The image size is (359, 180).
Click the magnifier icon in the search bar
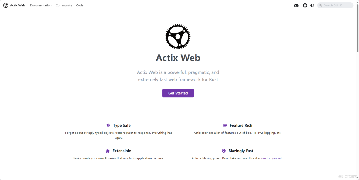tap(321, 5)
